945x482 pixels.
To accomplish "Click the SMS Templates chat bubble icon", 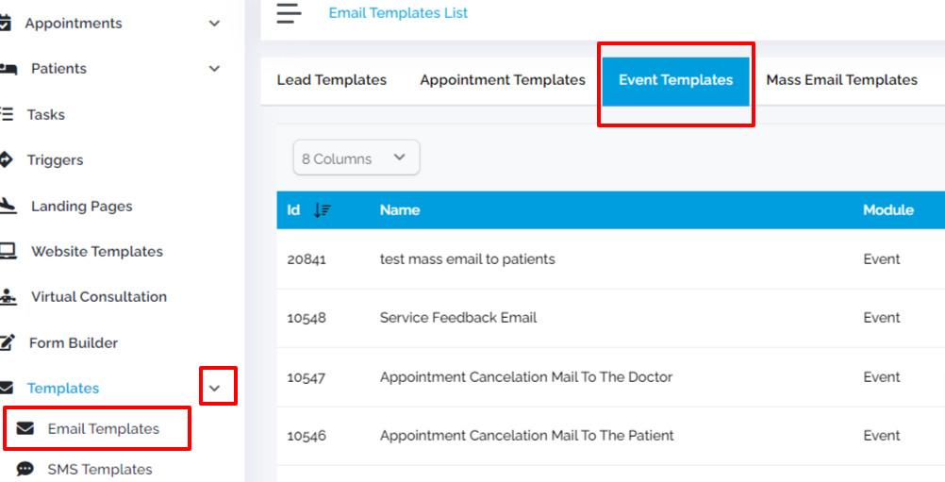I will click(25, 469).
